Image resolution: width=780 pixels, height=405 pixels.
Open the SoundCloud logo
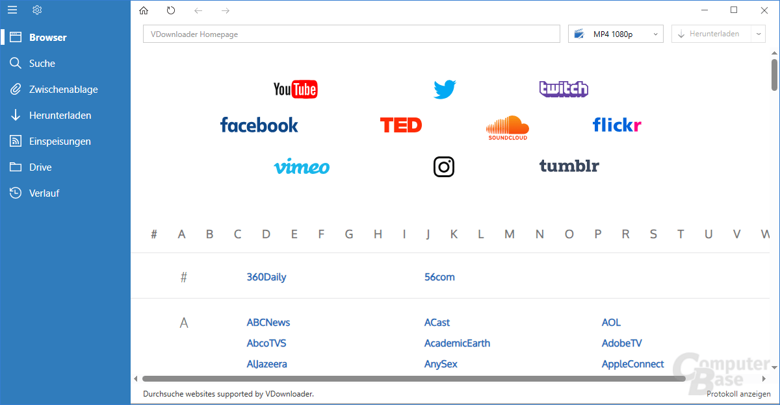tap(508, 128)
